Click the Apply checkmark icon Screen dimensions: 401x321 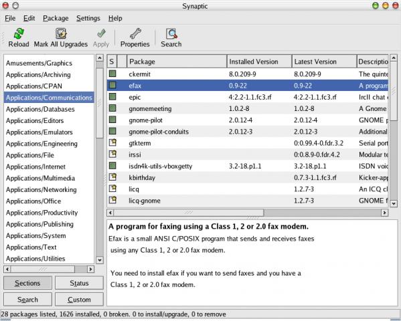click(101, 33)
